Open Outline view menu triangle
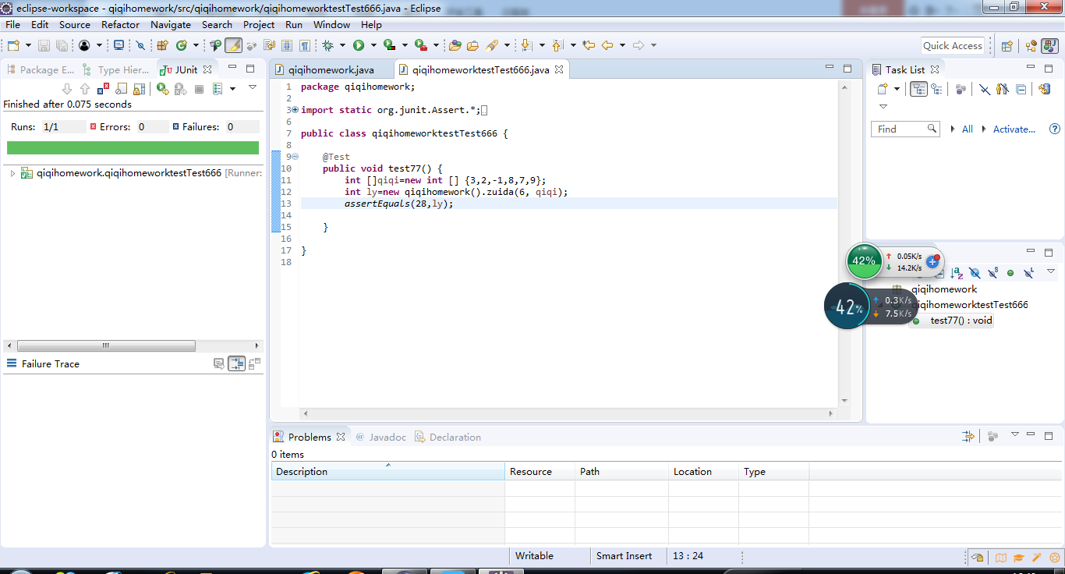Screen dimensions: 1065x574 1050,271
